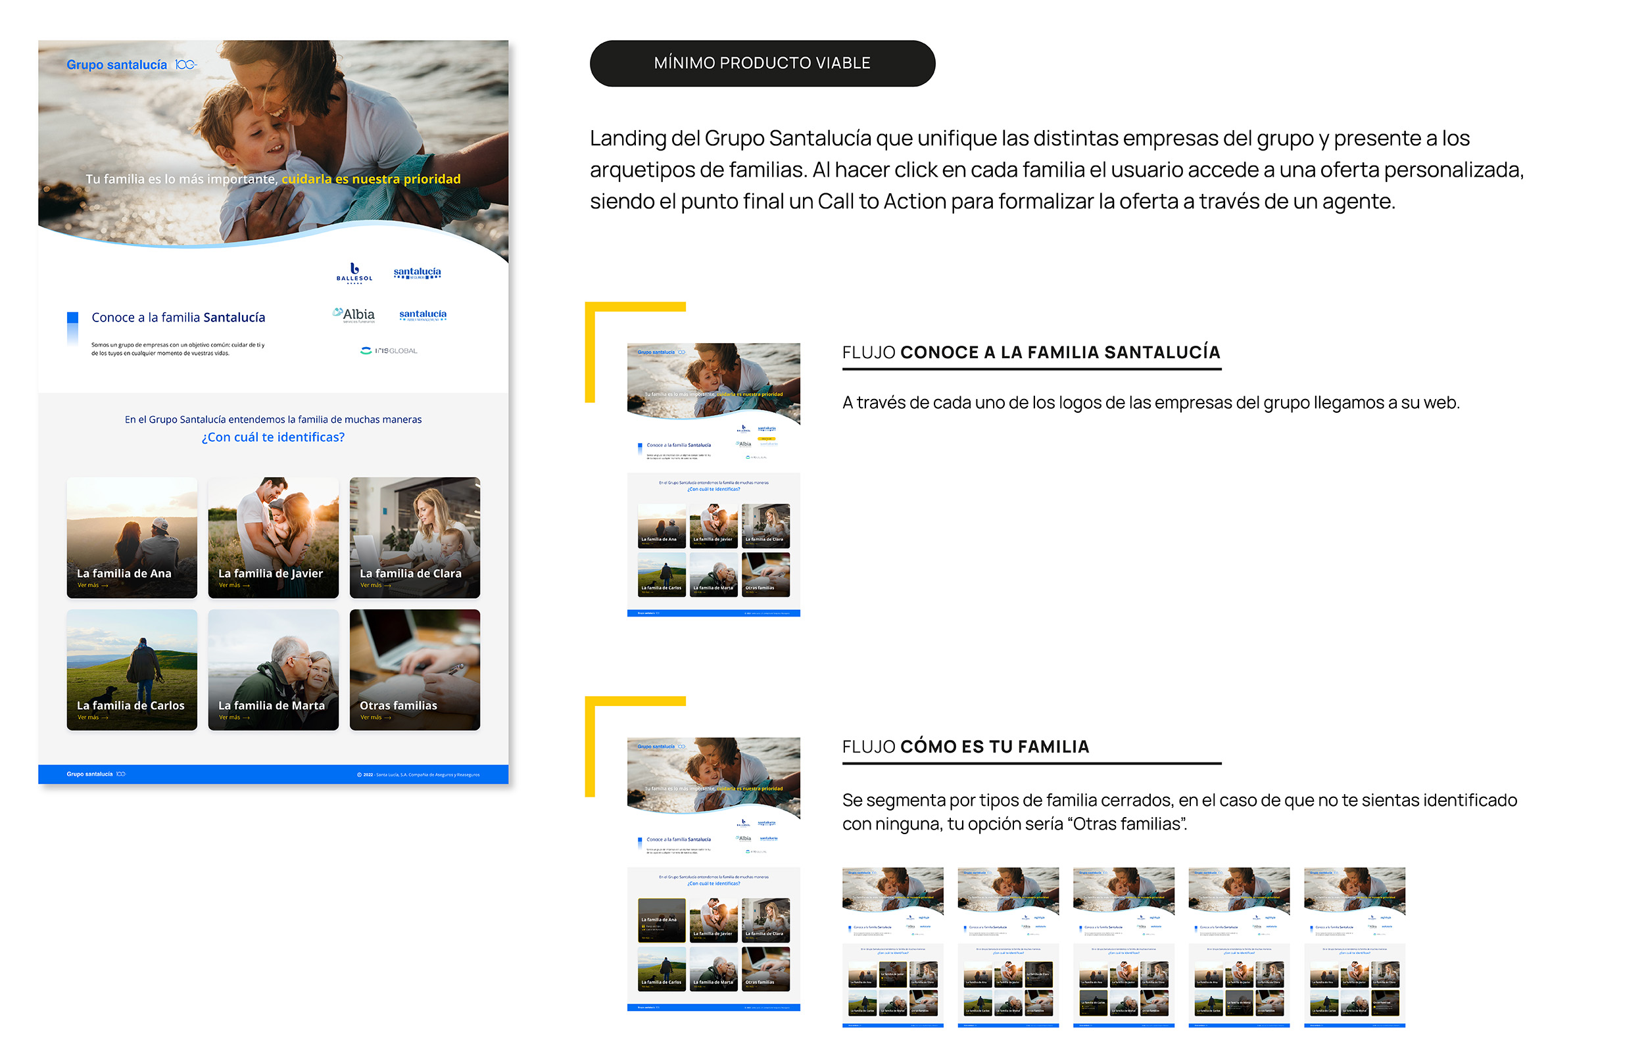Click the hero slogan cuidarla es nuestra prioridad
Screen dimensions: 1644x1055
click(x=371, y=179)
